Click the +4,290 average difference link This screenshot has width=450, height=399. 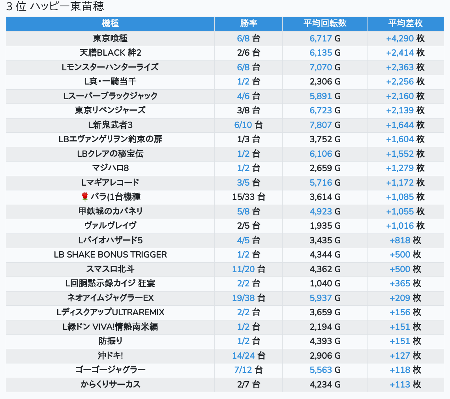(x=399, y=38)
